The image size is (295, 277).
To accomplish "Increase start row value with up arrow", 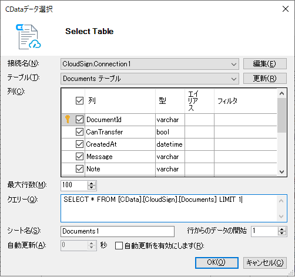I will pos(282,229).
